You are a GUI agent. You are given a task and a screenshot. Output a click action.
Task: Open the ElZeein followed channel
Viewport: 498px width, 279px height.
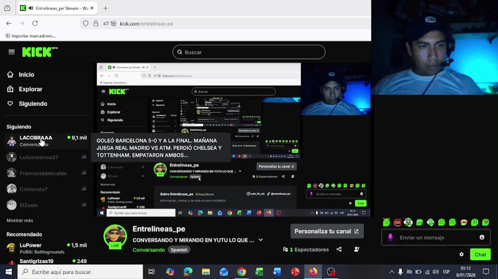pyautogui.click(x=47, y=205)
